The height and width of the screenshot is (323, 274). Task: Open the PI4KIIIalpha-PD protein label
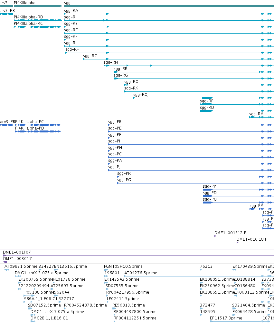point(30,128)
